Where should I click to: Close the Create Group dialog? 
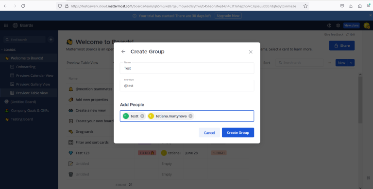(x=251, y=52)
